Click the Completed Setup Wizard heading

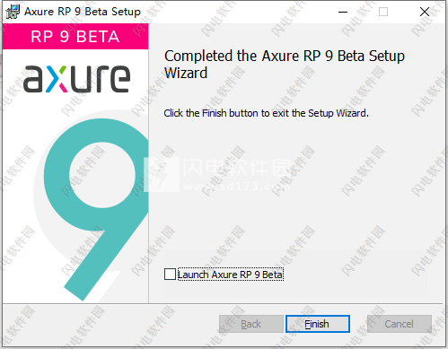click(285, 65)
